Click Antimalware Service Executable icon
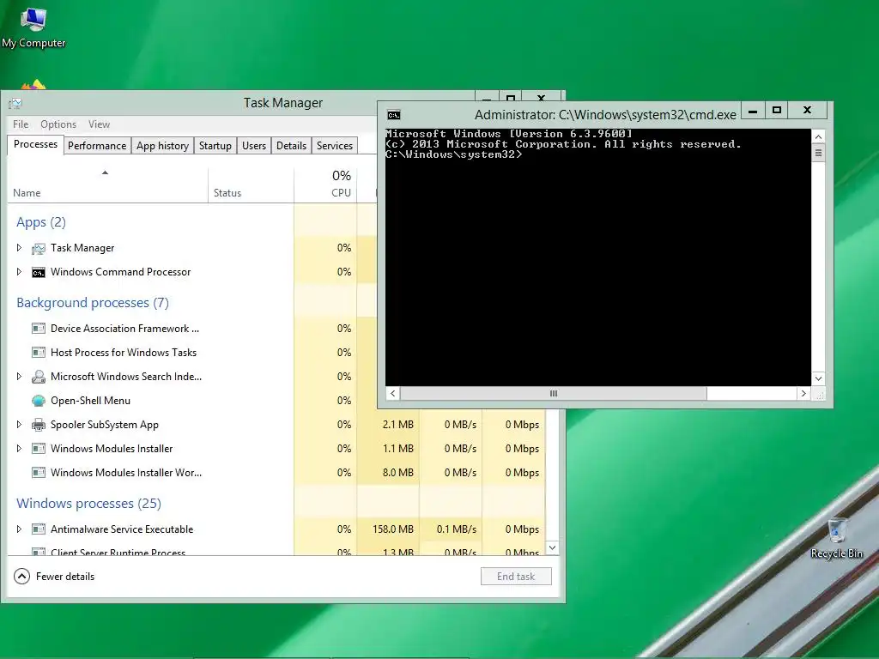 click(x=38, y=529)
